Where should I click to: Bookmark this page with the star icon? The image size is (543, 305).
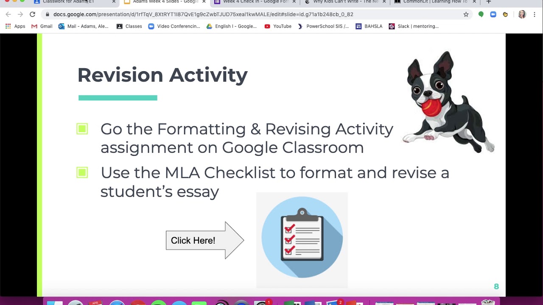pos(466,14)
